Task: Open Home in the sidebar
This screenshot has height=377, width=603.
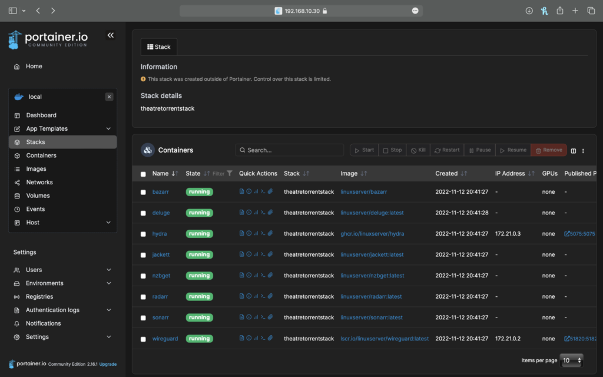Action: (x=34, y=66)
